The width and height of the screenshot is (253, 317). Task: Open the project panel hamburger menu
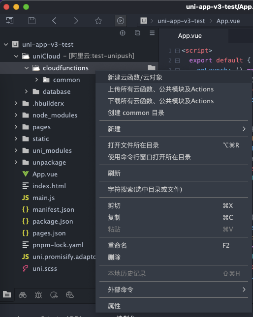(x=152, y=33)
